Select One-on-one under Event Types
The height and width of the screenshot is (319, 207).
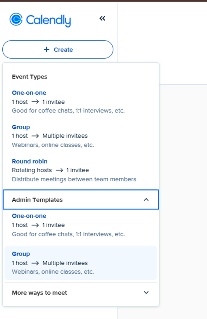click(29, 93)
